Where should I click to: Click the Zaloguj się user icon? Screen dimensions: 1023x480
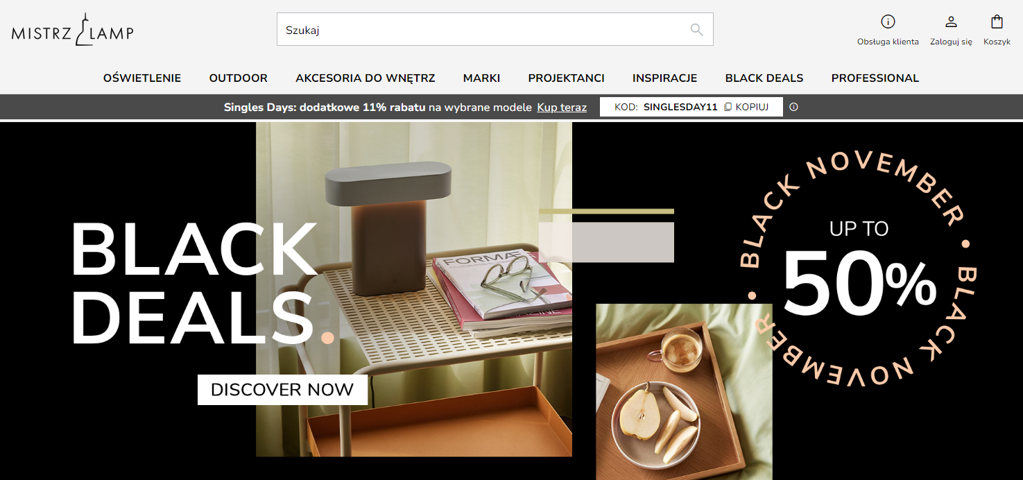[x=951, y=22]
